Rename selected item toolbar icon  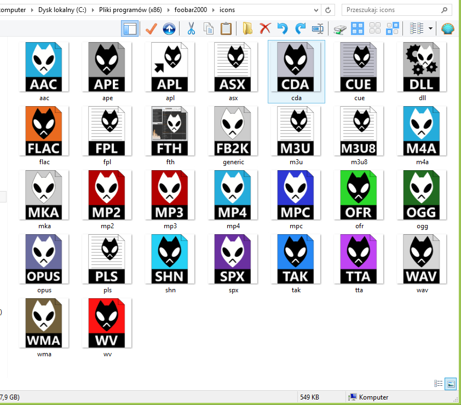click(x=318, y=29)
